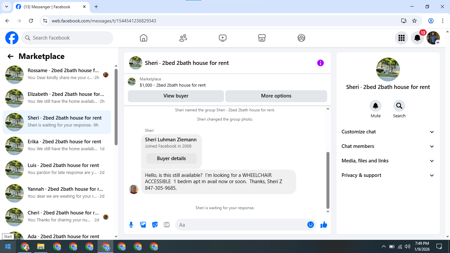Expand Customize chat section
Screen dimensions: 450x253
coord(388,132)
